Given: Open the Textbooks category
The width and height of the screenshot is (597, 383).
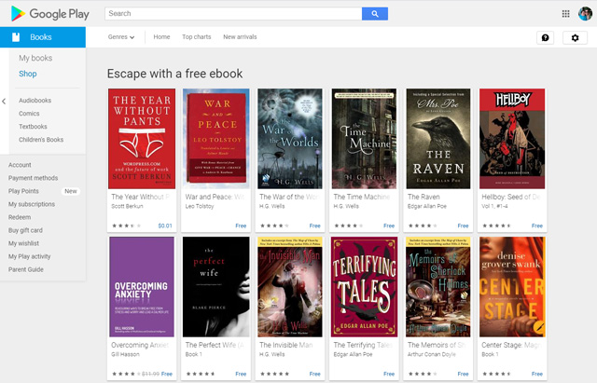Looking at the screenshot, I should pos(33,127).
